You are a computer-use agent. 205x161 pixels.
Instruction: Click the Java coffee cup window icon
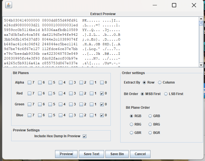click(9, 5)
